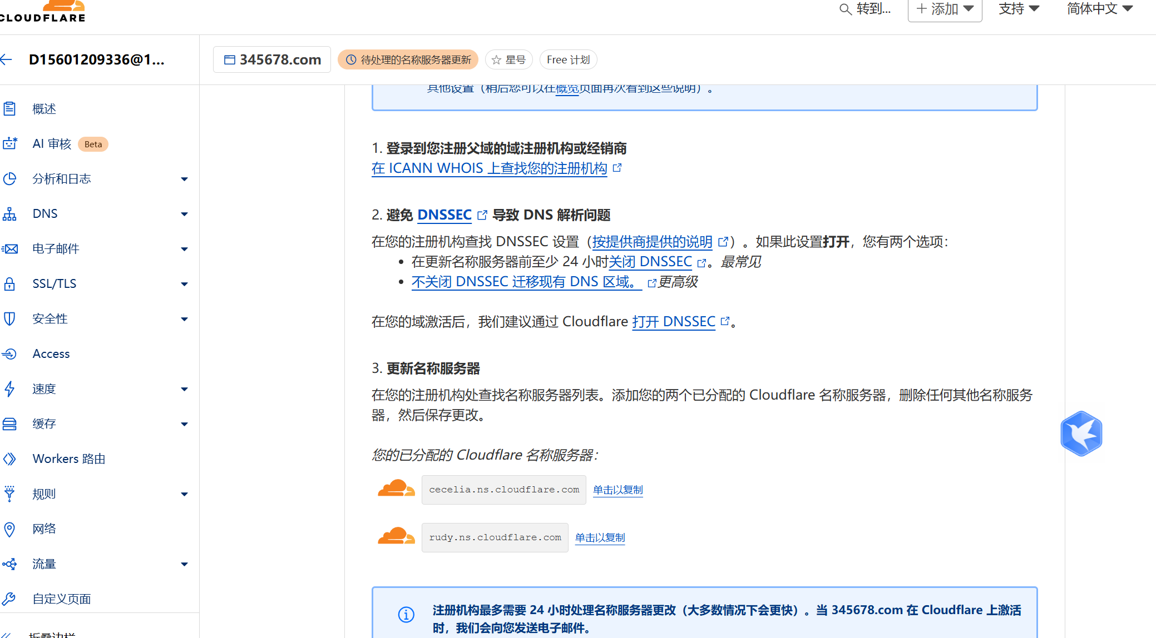Click the SSL/TLS padlock icon
The image size is (1156, 638).
9,284
